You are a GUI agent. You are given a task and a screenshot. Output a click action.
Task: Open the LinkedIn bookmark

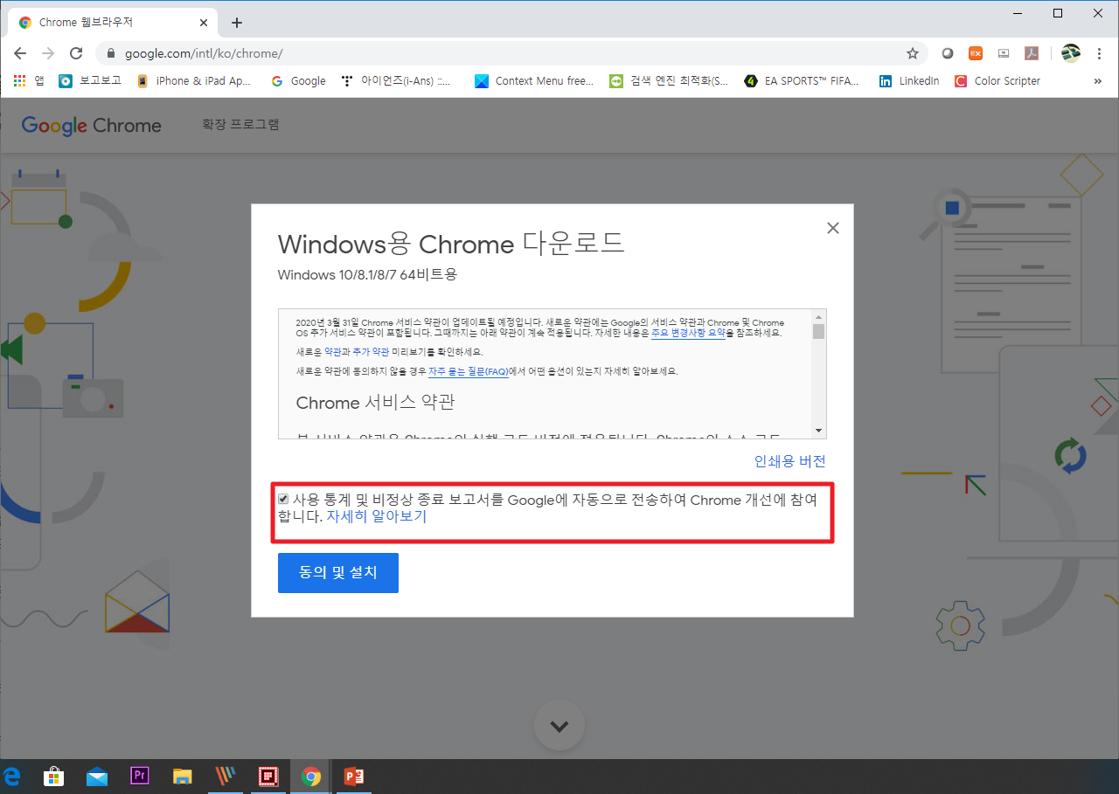point(909,80)
